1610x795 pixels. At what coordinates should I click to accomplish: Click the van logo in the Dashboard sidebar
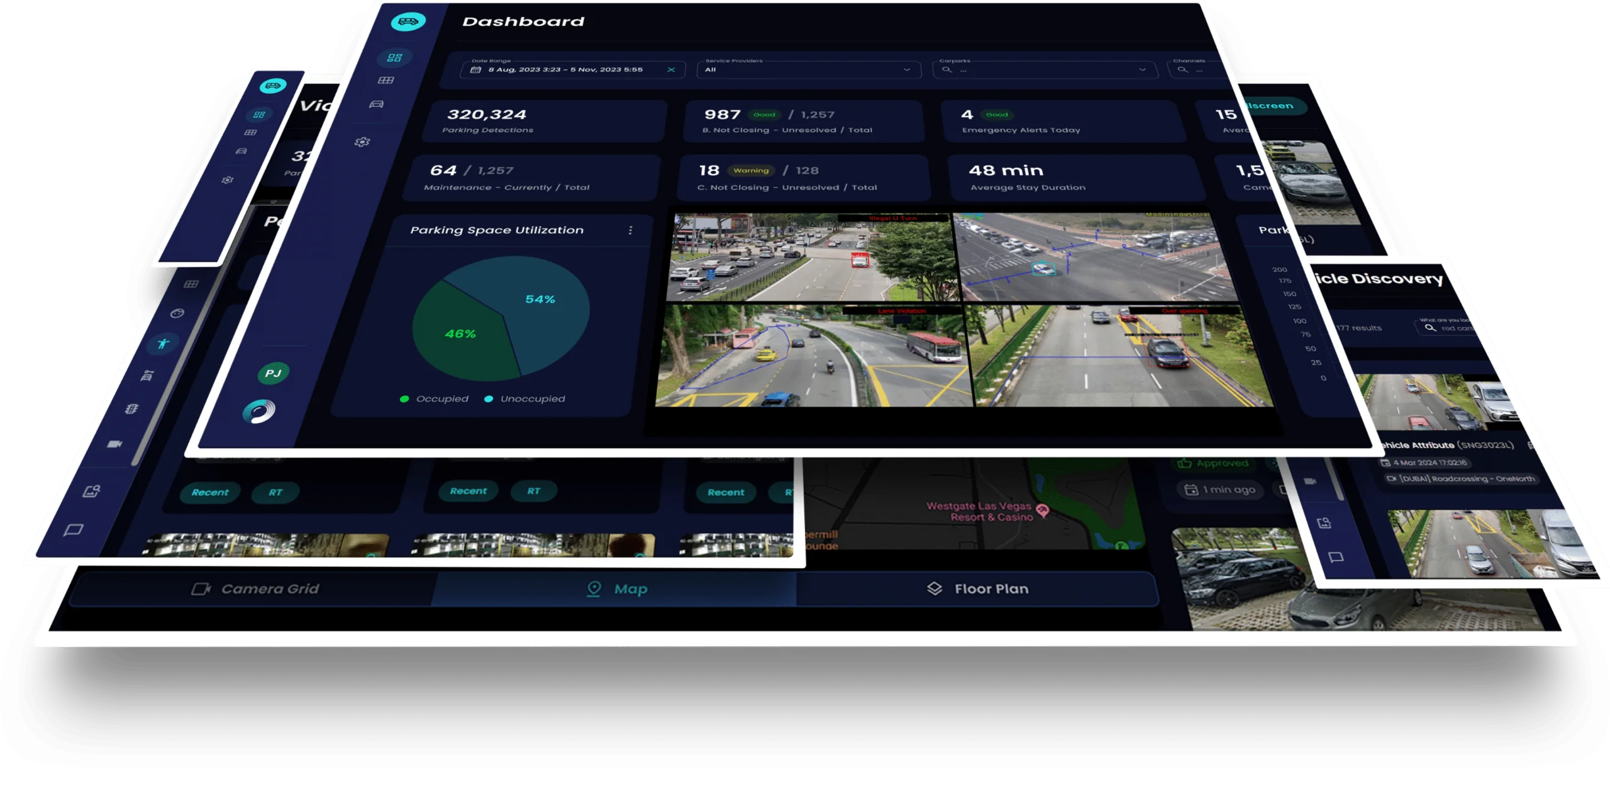408,22
